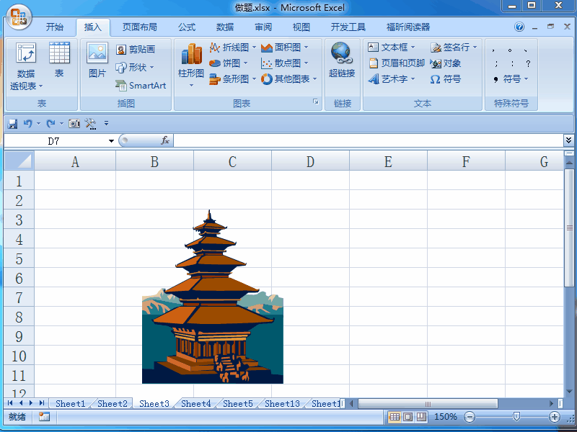This screenshot has width=577, height=432.
Task: Insert an object (对象)
Action: [x=446, y=63]
